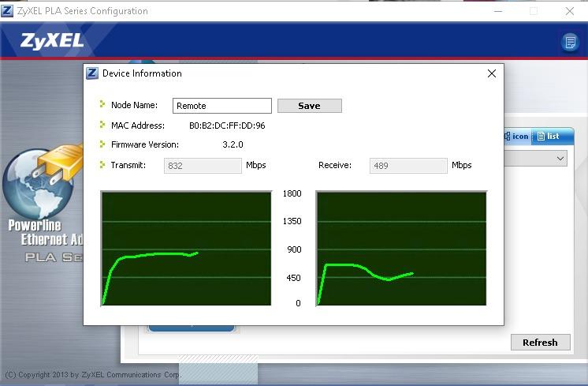Click the 900 graph scale label
588x386 pixels.
(294, 249)
